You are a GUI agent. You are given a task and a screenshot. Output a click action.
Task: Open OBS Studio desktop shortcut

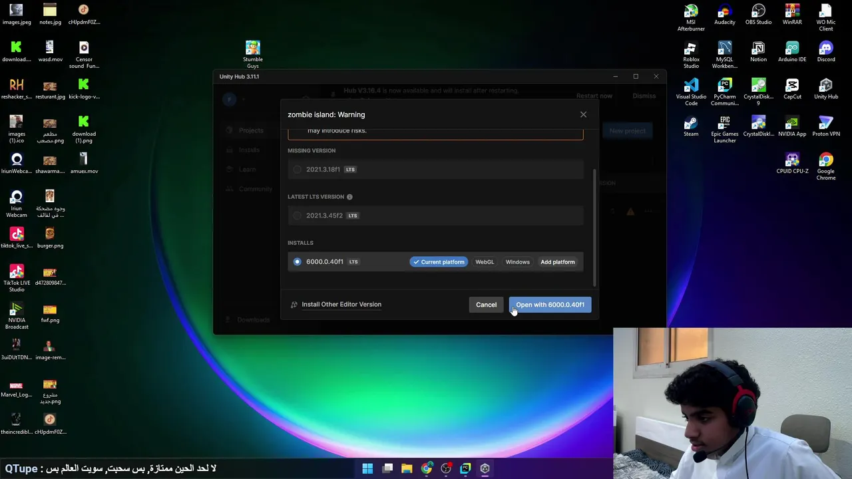[x=758, y=15]
